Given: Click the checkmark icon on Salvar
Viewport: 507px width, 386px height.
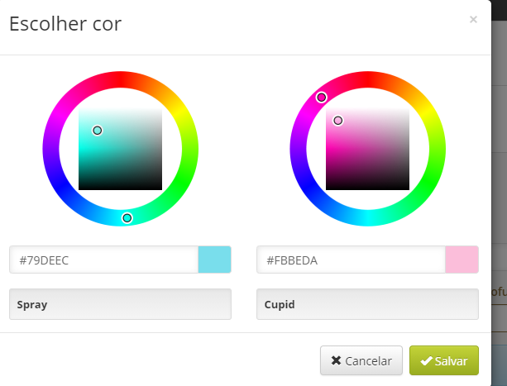Looking at the screenshot, I should [x=427, y=361].
